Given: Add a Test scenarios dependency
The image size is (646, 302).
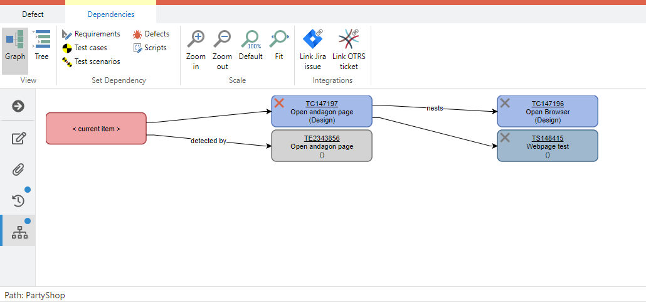Looking at the screenshot, I should pyautogui.click(x=91, y=62).
